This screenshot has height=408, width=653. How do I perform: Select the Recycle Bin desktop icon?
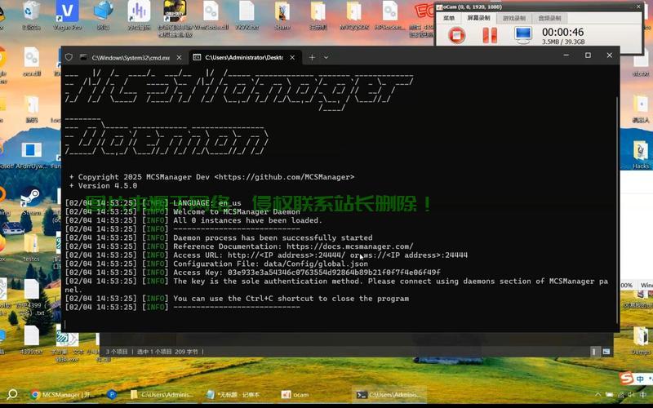(x=31, y=16)
